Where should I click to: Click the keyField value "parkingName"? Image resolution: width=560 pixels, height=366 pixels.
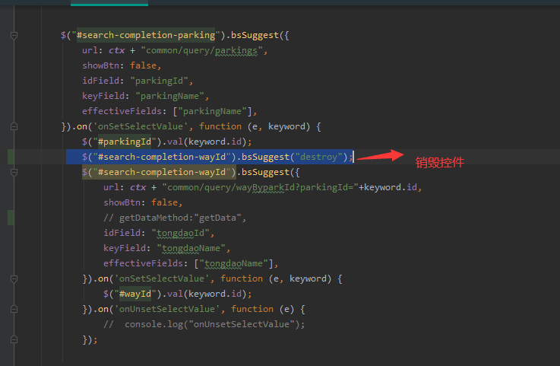pyautogui.click(x=169, y=96)
